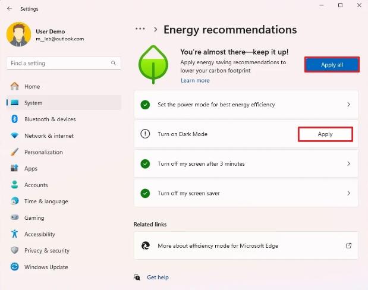Focus the Find a setting search box

point(58,63)
